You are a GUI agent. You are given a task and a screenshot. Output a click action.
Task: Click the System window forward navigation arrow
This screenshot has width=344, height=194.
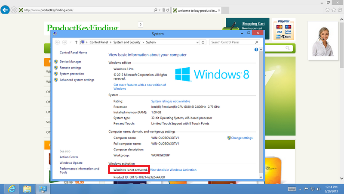click(64, 42)
